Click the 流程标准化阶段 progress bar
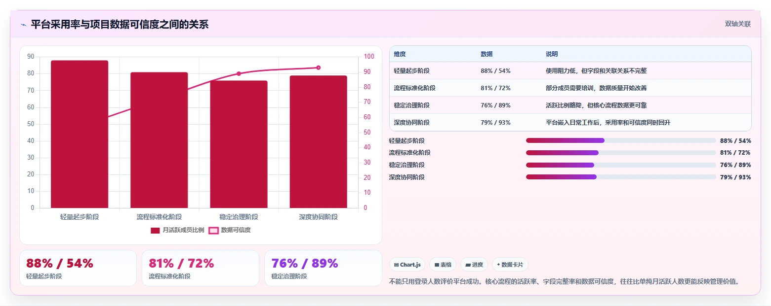Viewport: 771px width, 306px height. click(x=621, y=153)
